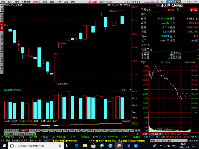Click the blue 资讯 button in title bar
The height and width of the screenshot is (149, 199).
[170, 2]
